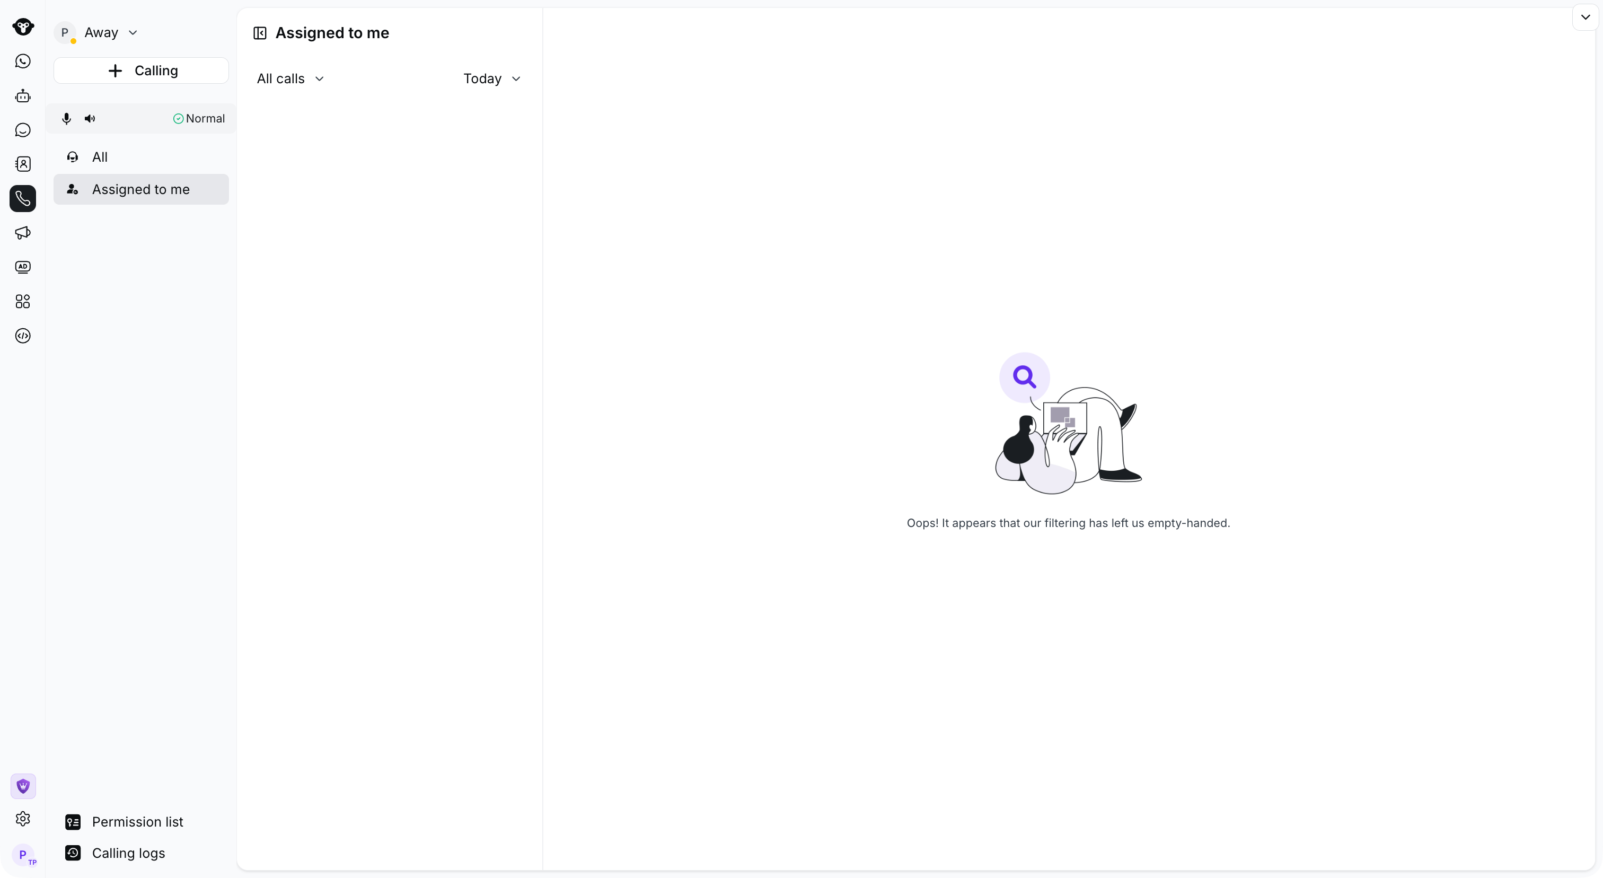Click the purple crown shield icon

[x=23, y=786]
